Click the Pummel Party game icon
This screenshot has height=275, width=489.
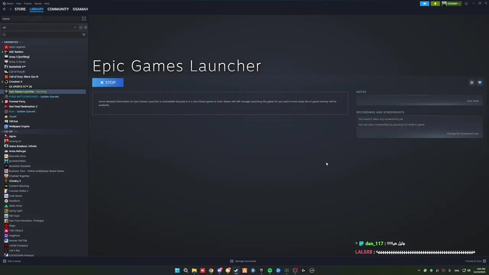[x=6, y=102]
